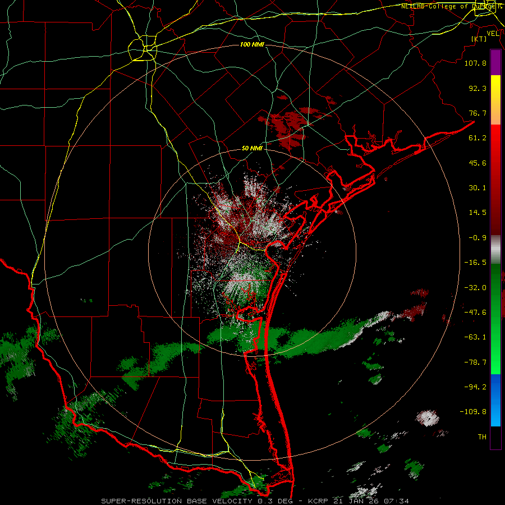The image size is (505, 505).
Task: Click the 92.3 scale value
Action: point(478,88)
